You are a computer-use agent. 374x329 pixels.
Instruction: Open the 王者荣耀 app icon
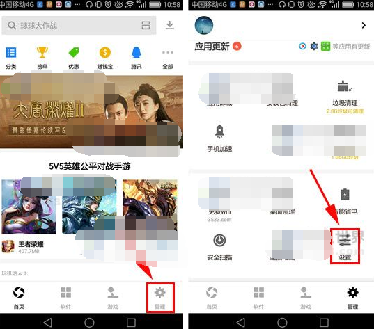pyautogui.click(x=8, y=246)
